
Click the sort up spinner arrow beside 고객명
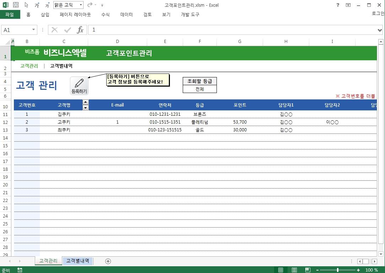tap(86, 102)
